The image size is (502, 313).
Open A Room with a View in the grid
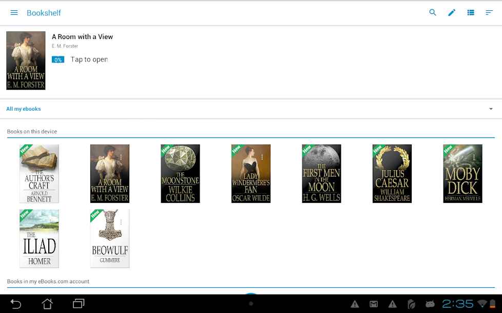pos(110,174)
